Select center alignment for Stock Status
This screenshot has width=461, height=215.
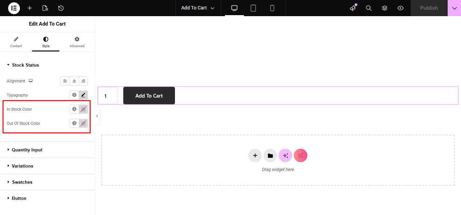click(74, 81)
